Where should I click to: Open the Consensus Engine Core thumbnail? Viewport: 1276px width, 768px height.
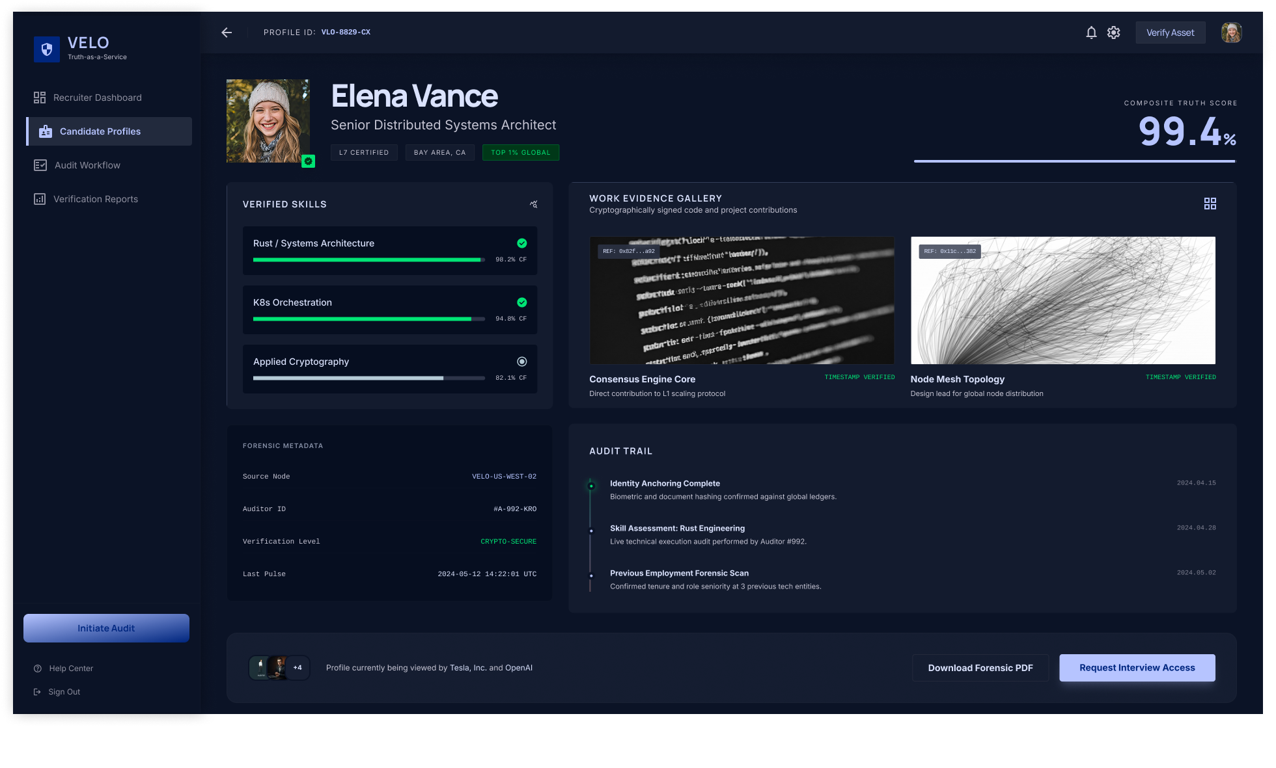(742, 300)
